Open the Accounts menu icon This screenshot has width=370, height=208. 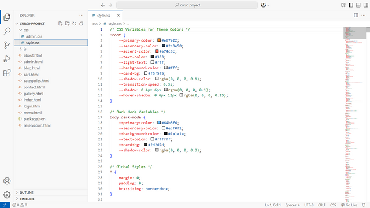pyautogui.click(x=7, y=181)
